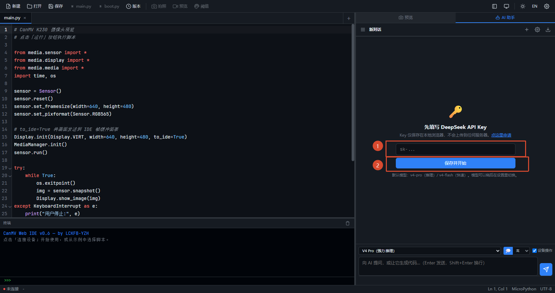Start video preview 预览 in toolbar

point(180,6)
